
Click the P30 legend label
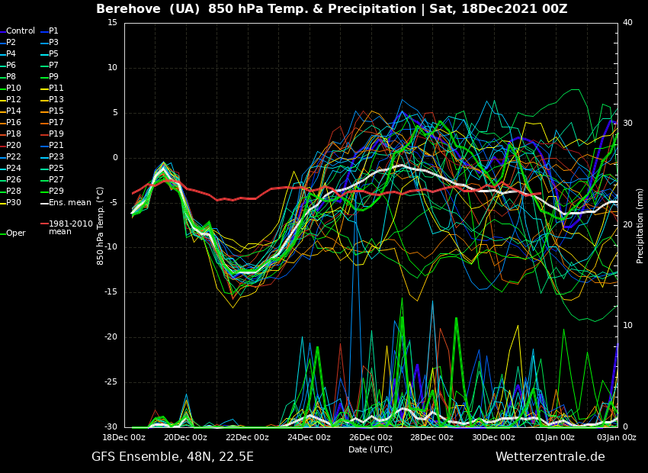[x=14, y=203]
